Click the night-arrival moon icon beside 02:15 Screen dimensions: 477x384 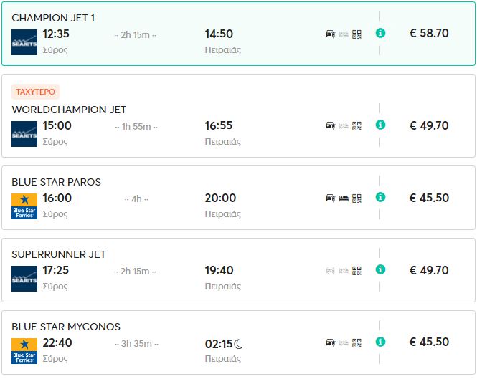[x=239, y=344]
